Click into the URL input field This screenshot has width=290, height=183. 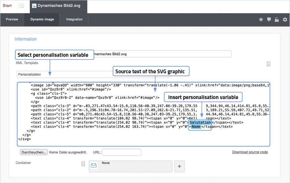[x=122, y=152]
